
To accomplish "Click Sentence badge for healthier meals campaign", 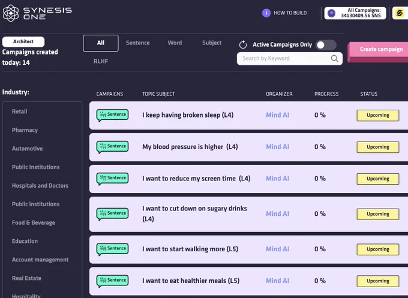I will (112, 281).
